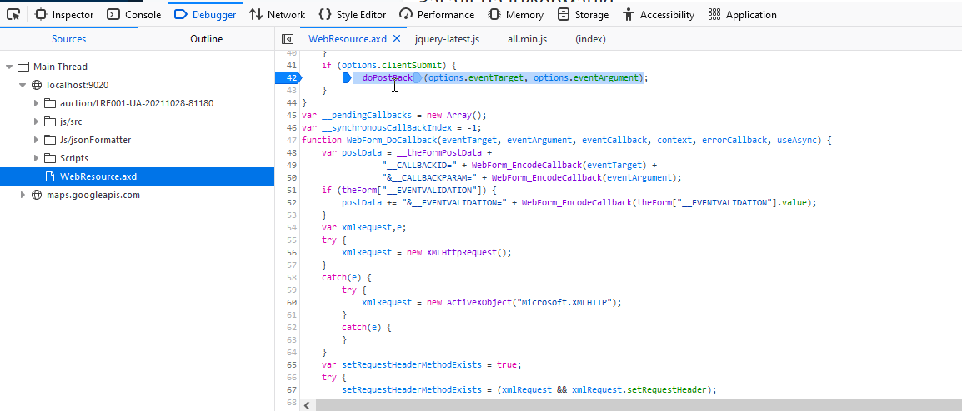Click line number 47 in gutter
The image size is (962, 411).
[x=292, y=141]
